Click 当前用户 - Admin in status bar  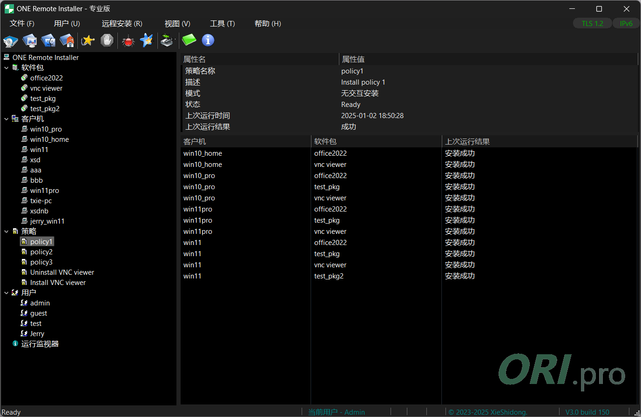pos(336,412)
